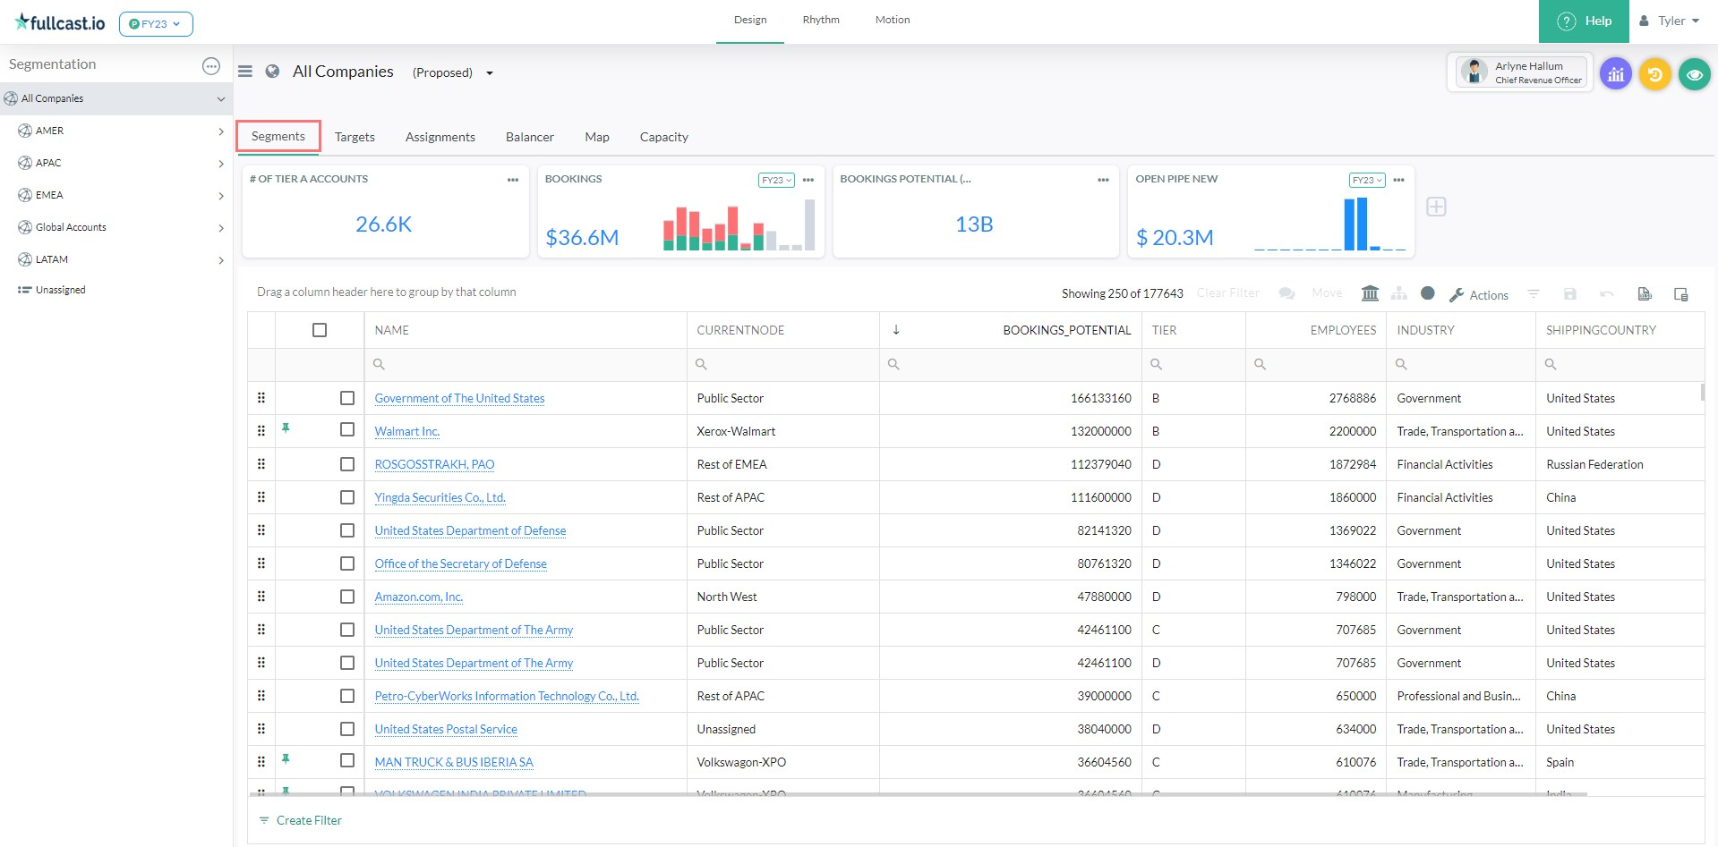1718x847 pixels.
Task: Click the add metric card plus icon
Action: point(1436,207)
